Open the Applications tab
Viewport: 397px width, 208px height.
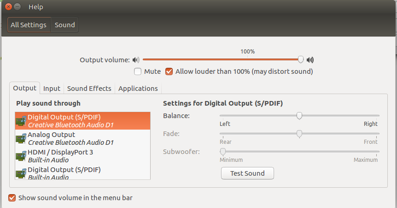[138, 88]
